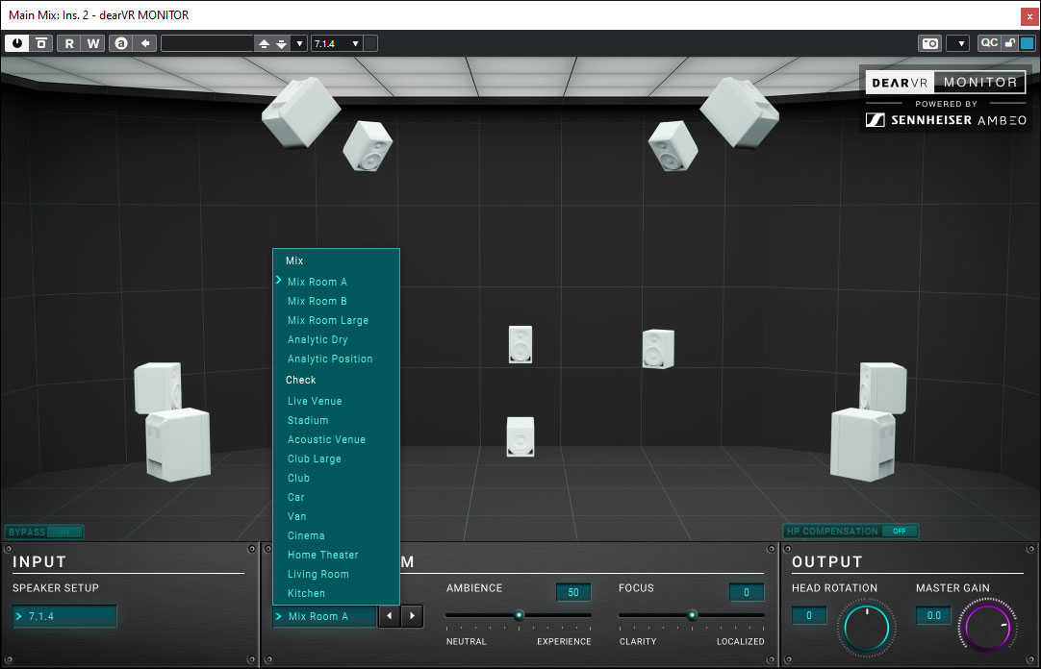Click the Write automation W button
Viewport: 1041px width, 669px height.
(93, 43)
